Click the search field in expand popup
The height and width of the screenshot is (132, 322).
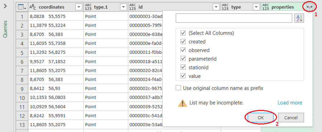[x=234, y=18]
